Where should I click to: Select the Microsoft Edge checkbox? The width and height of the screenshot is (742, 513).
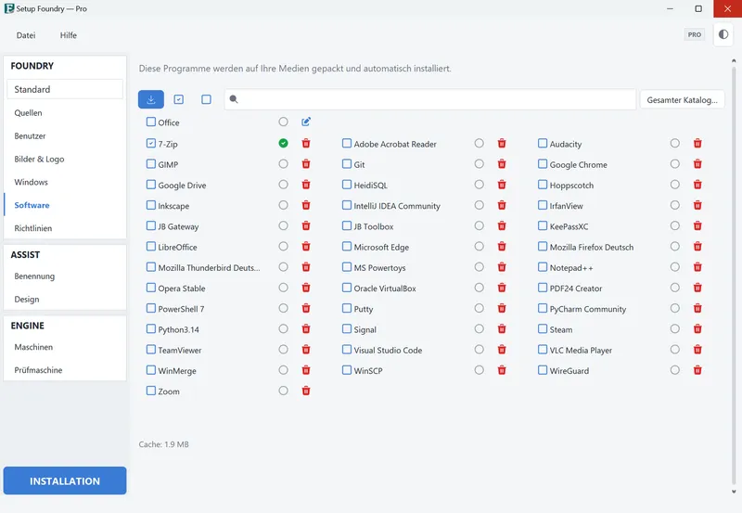[347, 246]
